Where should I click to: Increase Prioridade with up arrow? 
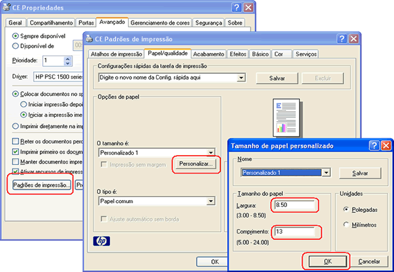(68, 59)
